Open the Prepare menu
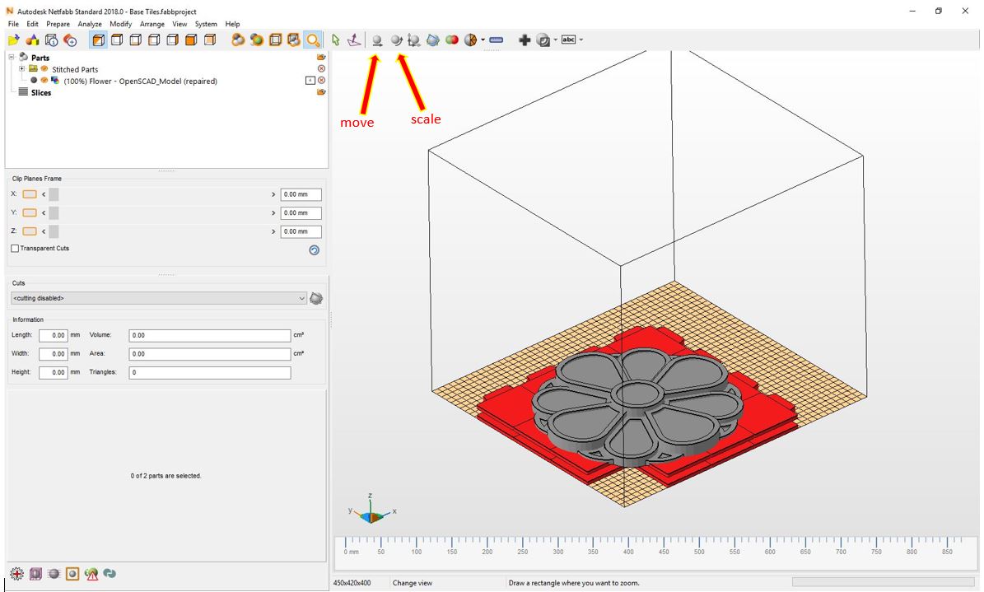The height and width of the screenshot is (592, 984). 58,24
